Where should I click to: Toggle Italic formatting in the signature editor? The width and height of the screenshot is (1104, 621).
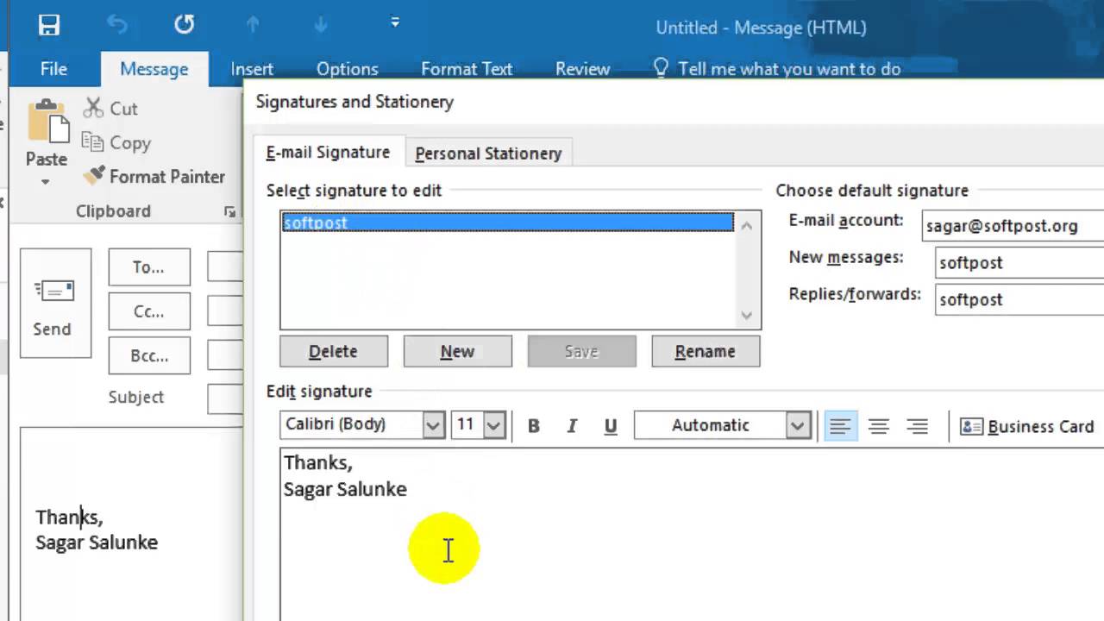(572, 425)
